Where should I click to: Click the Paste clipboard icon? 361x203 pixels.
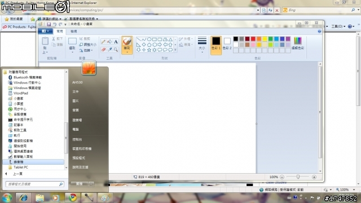45,41
